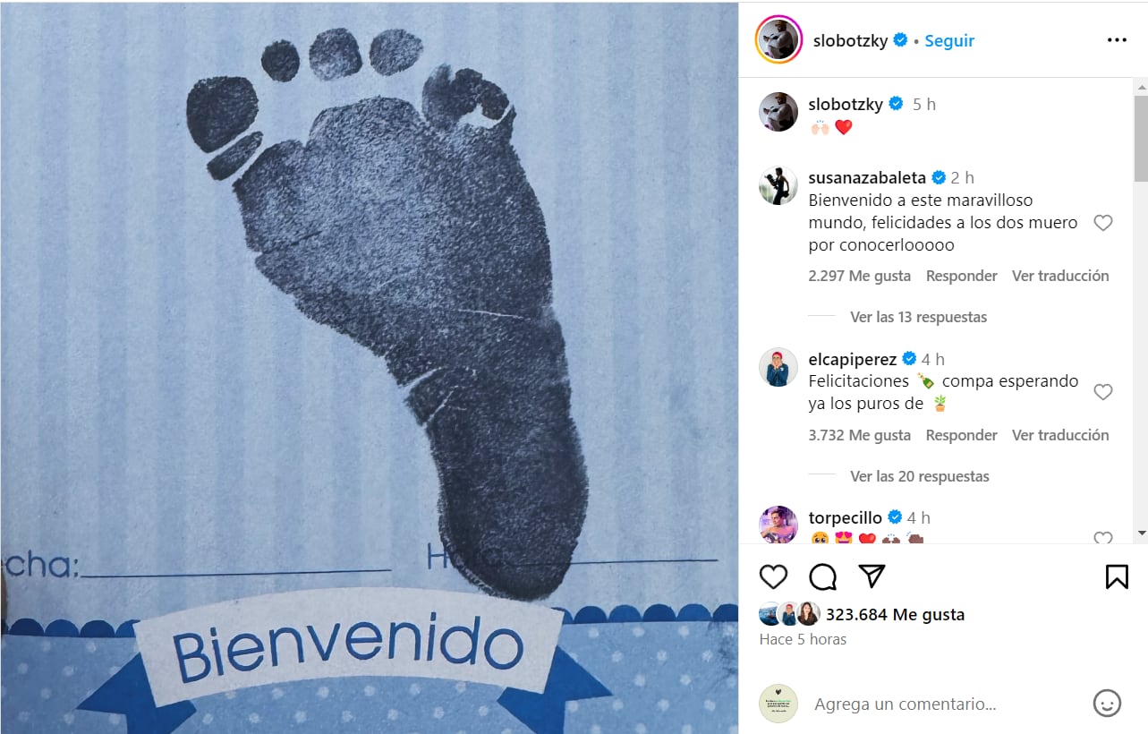Click the torpecillo username
The width and height of the screenshot is (1148, 734).
[845, 517]
